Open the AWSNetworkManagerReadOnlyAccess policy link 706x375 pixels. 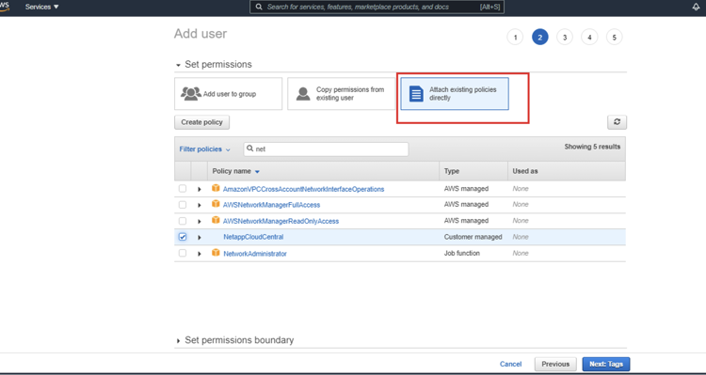[x=281, y=221]
